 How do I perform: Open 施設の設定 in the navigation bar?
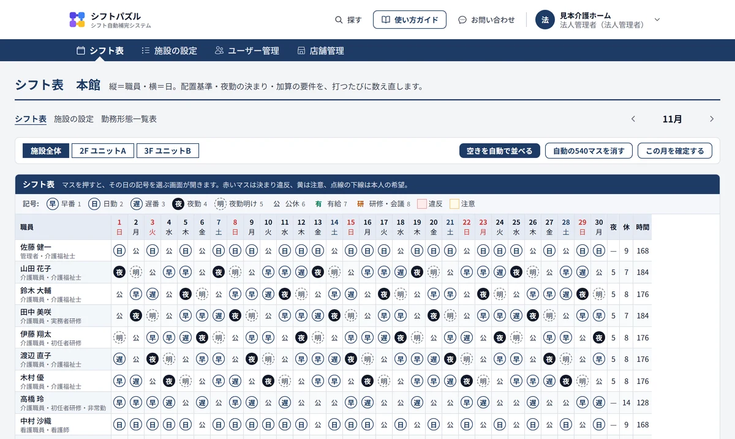[169, 51]
